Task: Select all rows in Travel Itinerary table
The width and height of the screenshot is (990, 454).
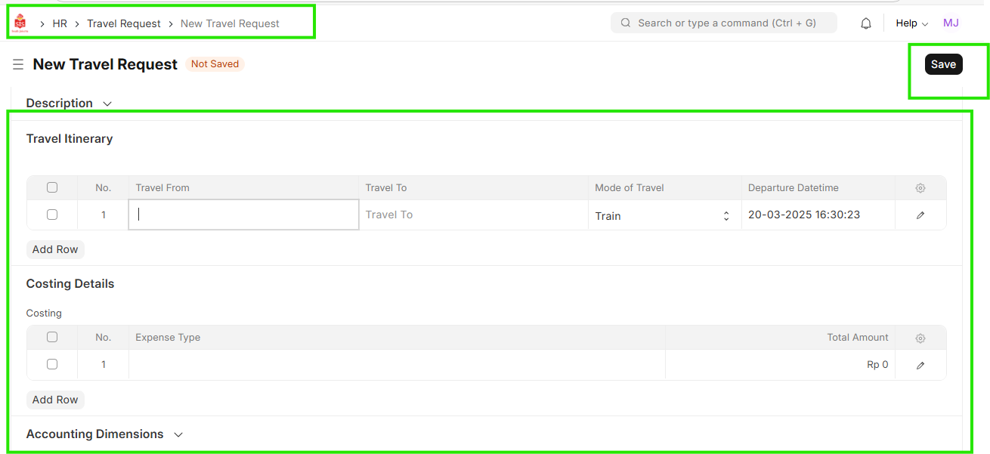Action: (x=52, y=188)
